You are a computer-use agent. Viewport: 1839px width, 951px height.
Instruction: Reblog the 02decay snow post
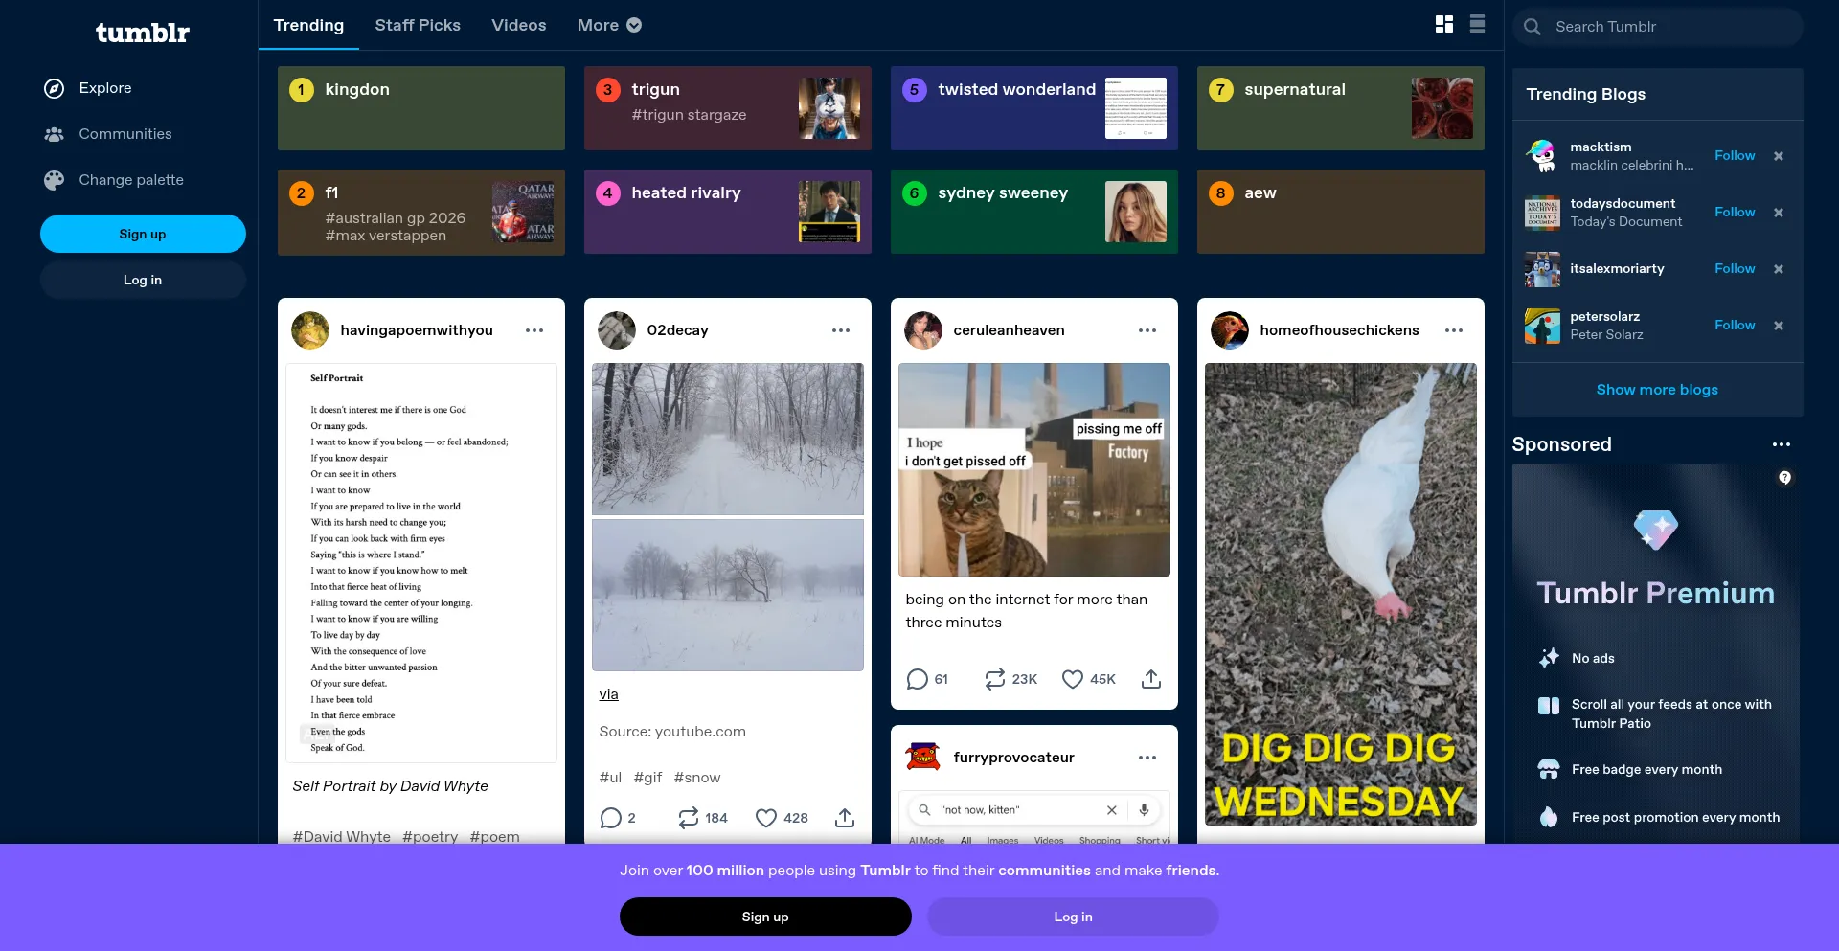click(x=702, y=818)
